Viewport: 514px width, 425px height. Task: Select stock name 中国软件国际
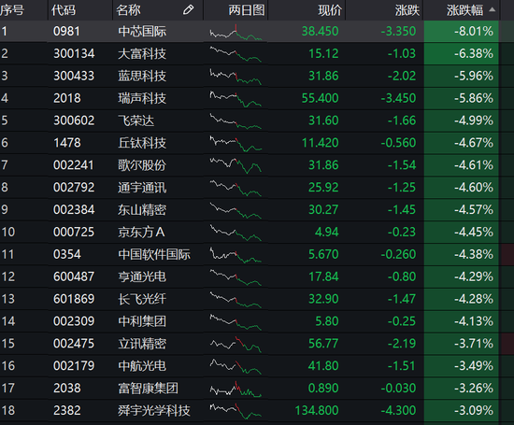click(x=154, y=254)
